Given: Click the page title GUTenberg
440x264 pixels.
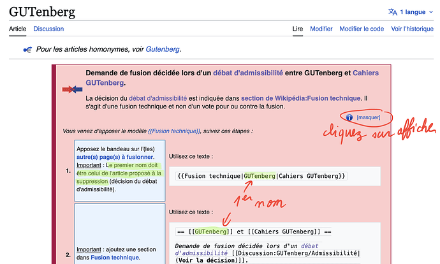Looking at the screenshot, I should 42,11.
